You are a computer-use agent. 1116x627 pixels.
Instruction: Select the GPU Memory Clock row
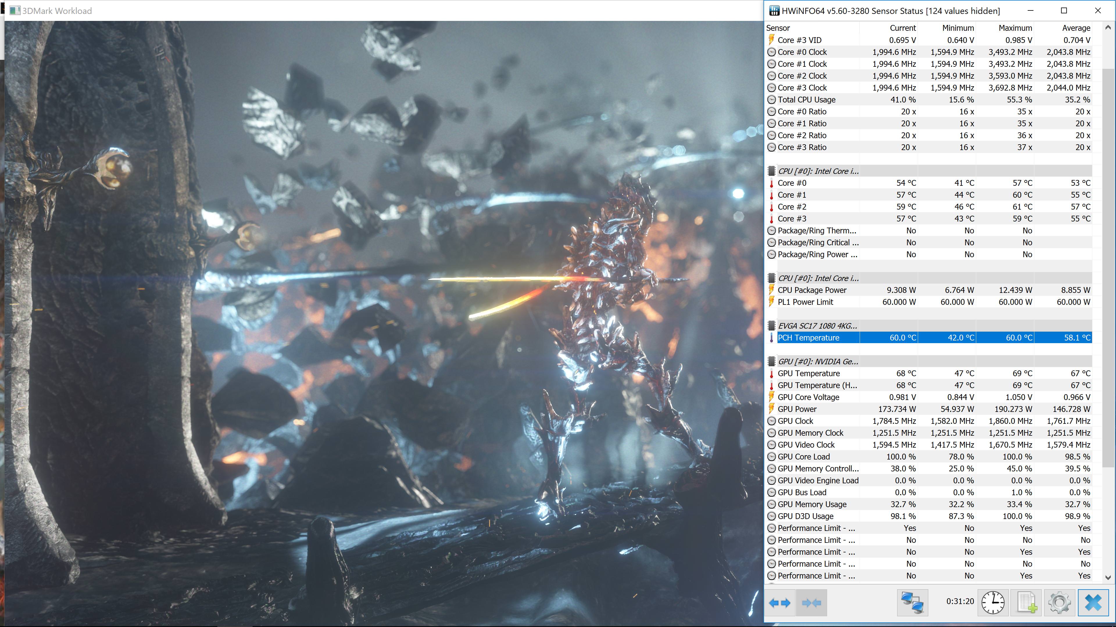click(x=929, y=433)
